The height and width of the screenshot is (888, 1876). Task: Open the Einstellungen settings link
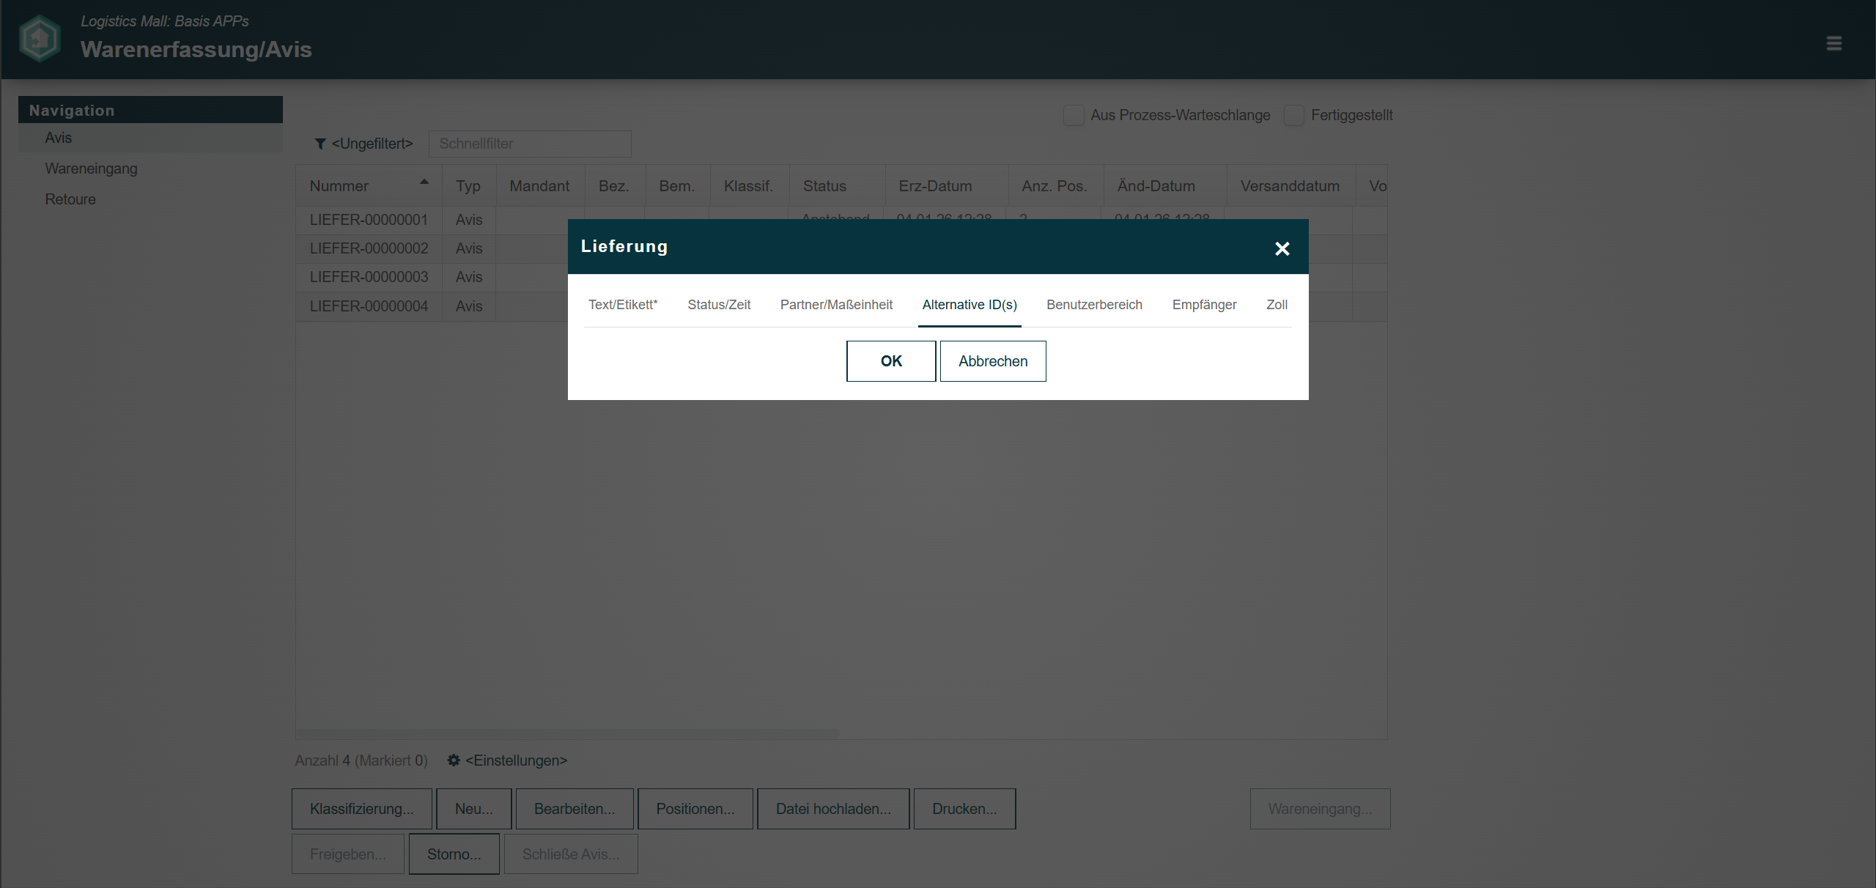(x=517, y=761)
